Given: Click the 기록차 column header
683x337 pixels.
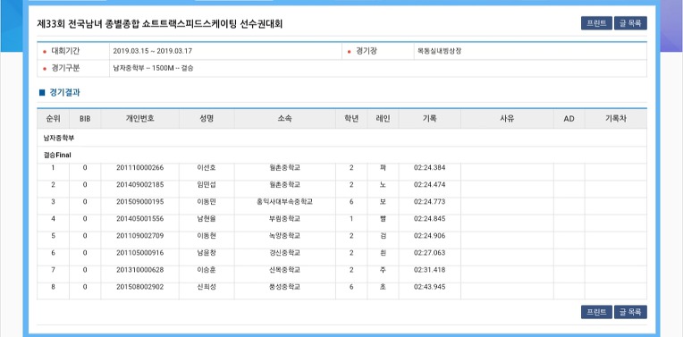Looking at the screenshot, I should 615,118.
